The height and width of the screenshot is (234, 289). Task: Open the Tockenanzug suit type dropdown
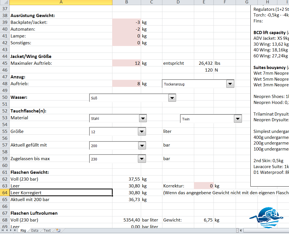point(230,84)
